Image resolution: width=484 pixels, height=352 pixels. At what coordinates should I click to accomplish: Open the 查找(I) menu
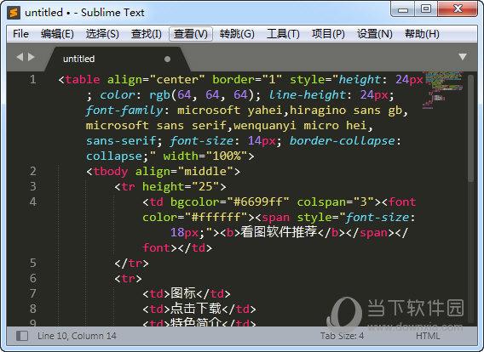[146, 33]
